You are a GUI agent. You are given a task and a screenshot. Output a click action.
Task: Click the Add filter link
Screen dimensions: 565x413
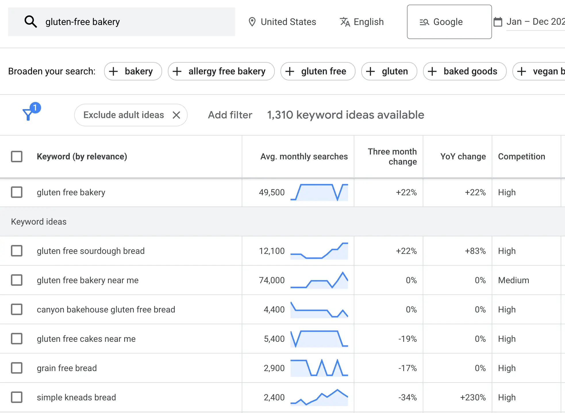point(230,115)
